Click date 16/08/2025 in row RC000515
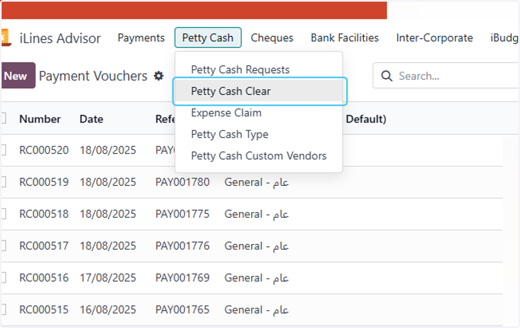520x328 pixels. [x=108, y=310]
